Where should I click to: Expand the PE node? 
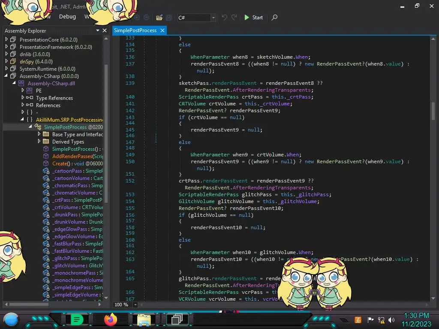[23, 90]
